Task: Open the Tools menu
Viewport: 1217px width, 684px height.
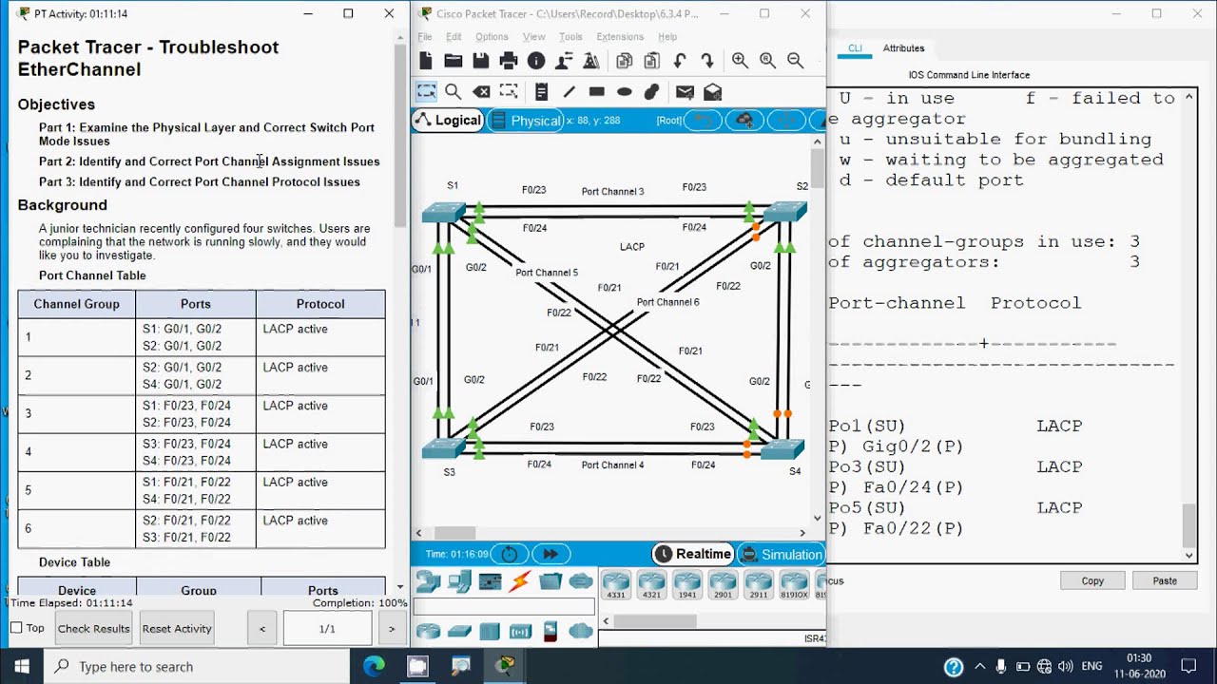Action: 570,37
